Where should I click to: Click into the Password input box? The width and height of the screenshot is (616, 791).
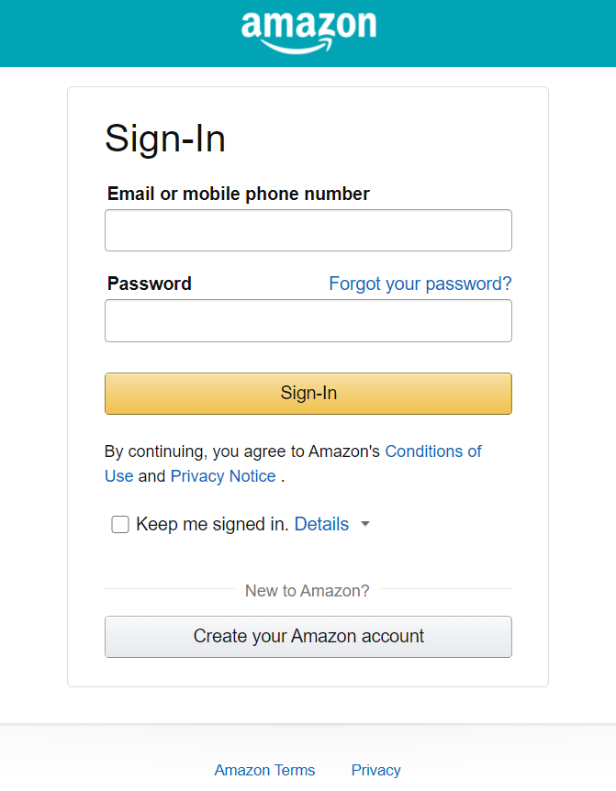click(308, 320)
